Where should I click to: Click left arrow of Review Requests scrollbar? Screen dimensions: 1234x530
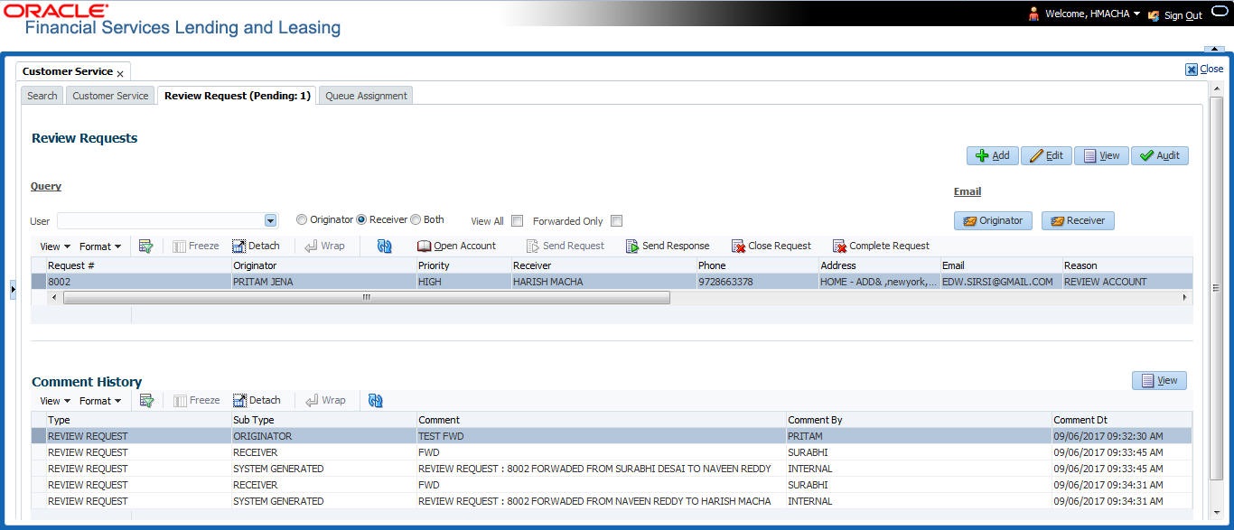click(x=53, y=297)
